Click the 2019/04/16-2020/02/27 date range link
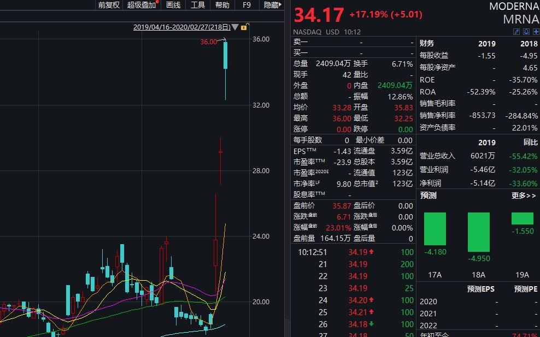Viewport: 540px width, 337px height. point(182,27)
